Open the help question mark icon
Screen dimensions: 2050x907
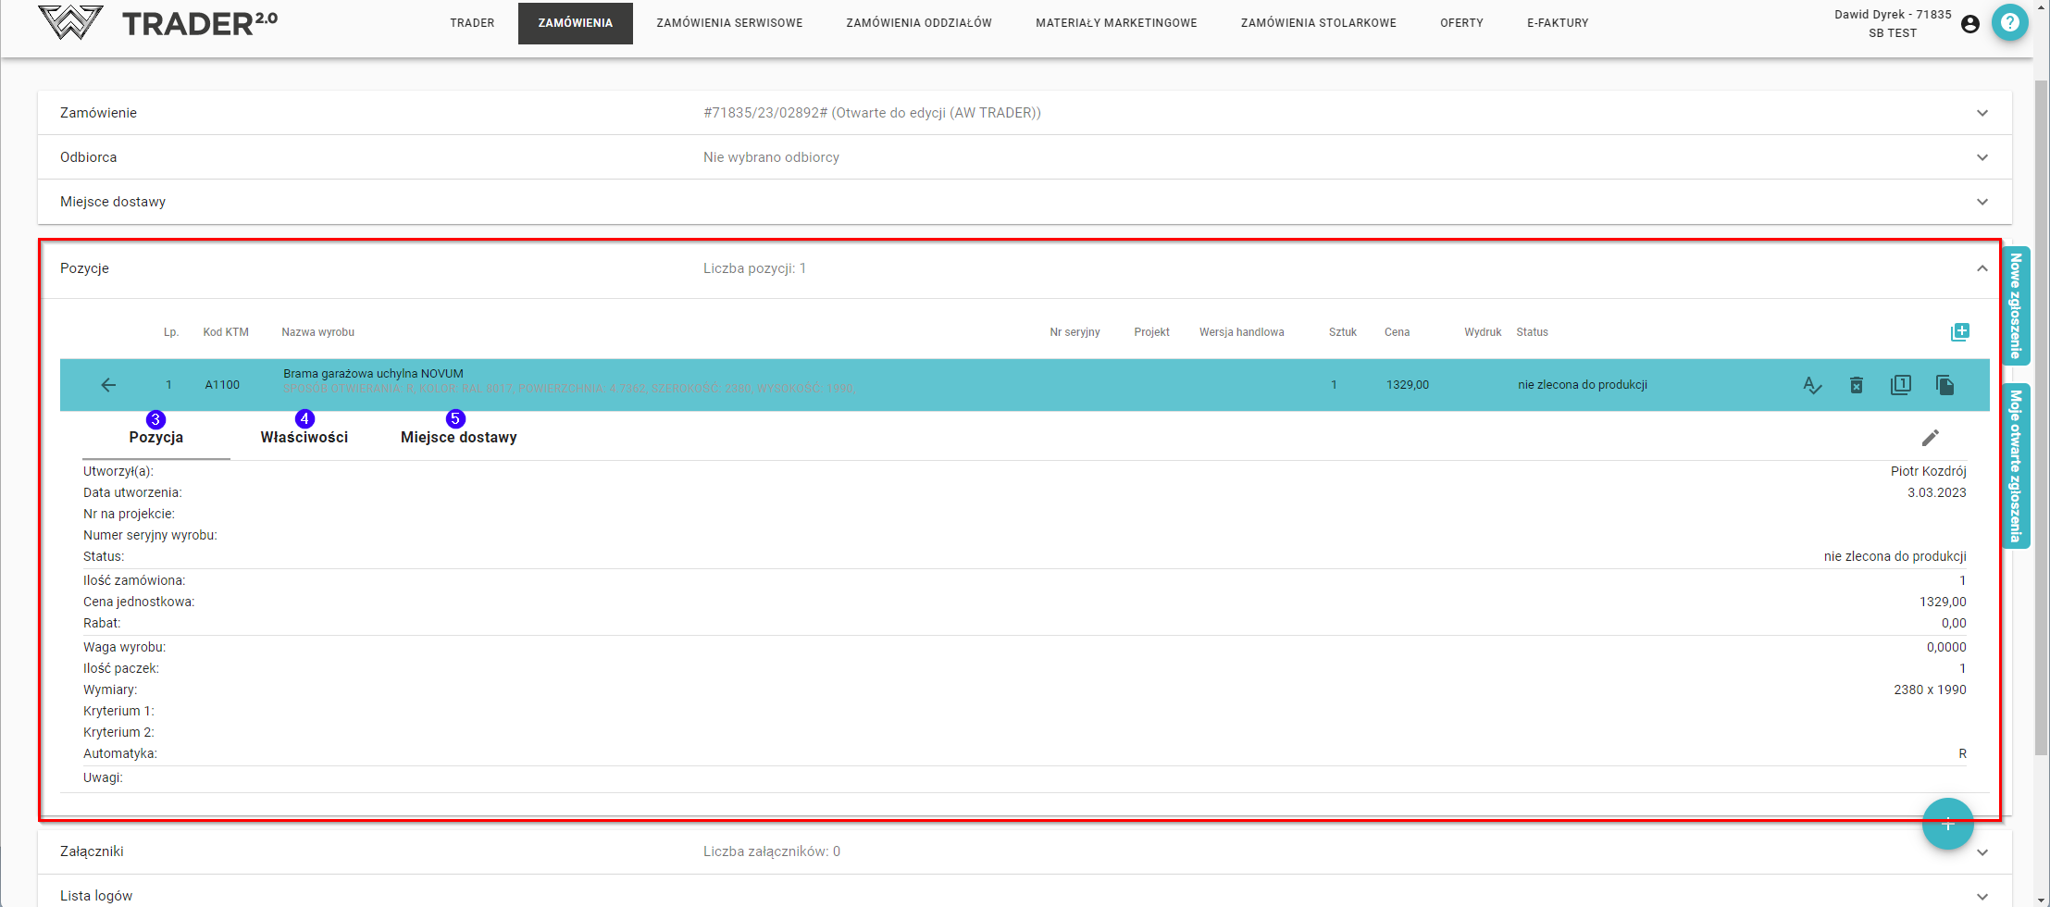[2009, 23]
